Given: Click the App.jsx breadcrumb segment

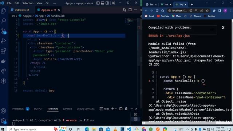Looking at the screenshot, I should click(x=27, y=16).
